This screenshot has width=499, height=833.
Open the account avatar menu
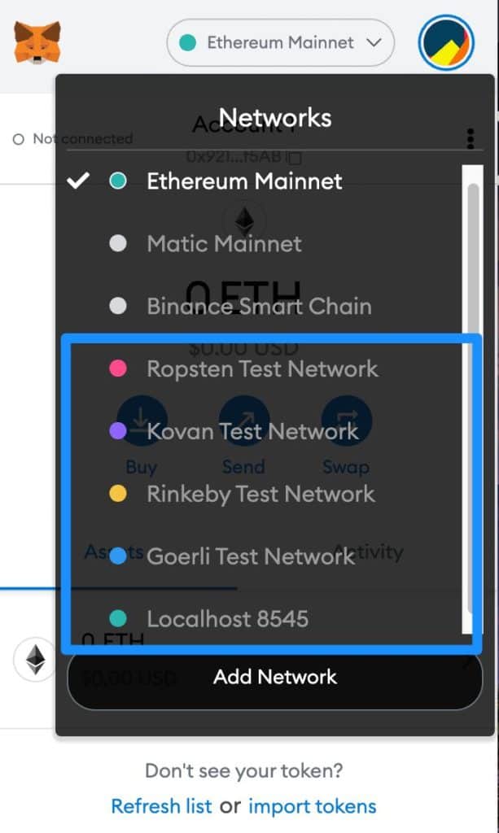(x=446, y=42)
